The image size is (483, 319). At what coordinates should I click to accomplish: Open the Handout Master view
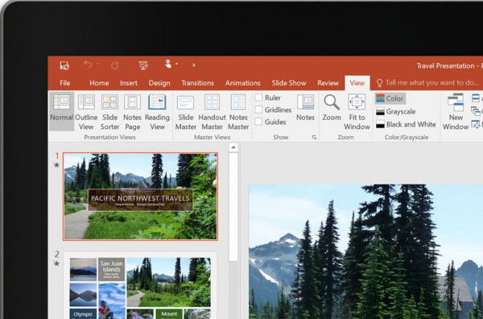(212, 112)
